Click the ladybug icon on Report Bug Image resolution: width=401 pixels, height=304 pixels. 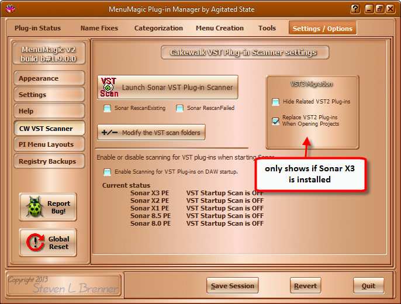click(35, 206)
